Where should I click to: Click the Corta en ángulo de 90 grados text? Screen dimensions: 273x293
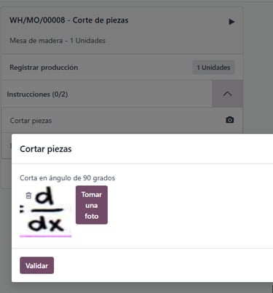click(x=68, y=178)
